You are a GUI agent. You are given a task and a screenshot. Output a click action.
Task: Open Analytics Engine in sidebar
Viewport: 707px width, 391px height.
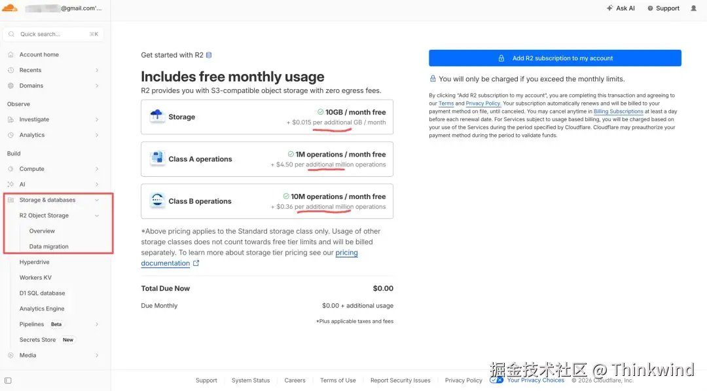(x=42, y=309)
